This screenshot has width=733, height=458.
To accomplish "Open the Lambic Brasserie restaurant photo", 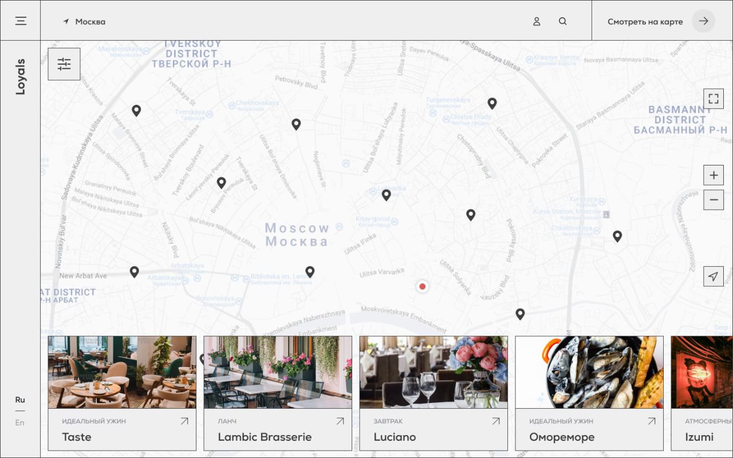I will [x=278, y=372].
